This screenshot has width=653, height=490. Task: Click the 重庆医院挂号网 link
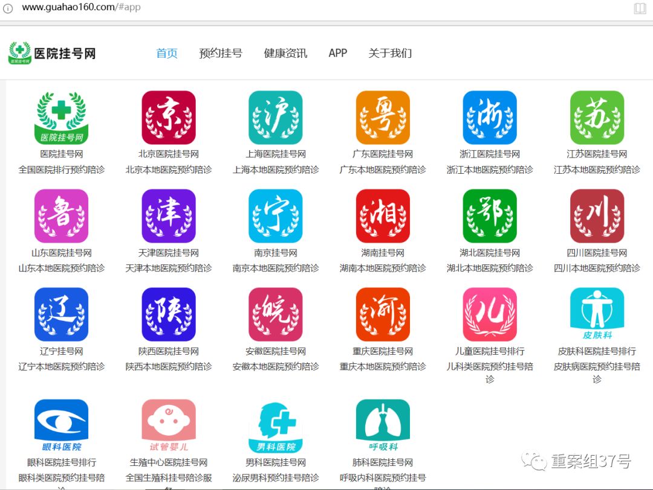click(383, 351)
